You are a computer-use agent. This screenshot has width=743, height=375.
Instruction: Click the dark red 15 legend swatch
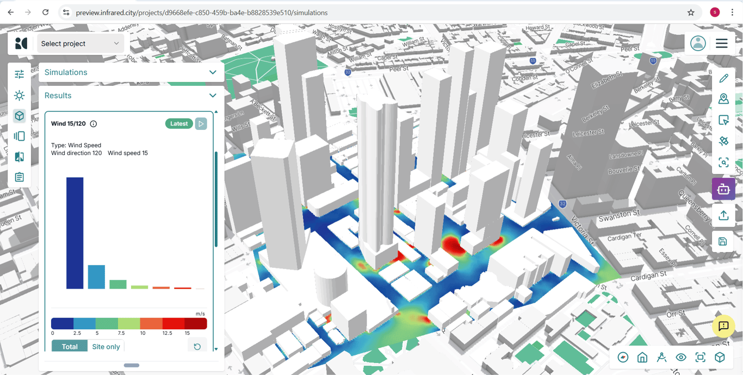[196, 324]
